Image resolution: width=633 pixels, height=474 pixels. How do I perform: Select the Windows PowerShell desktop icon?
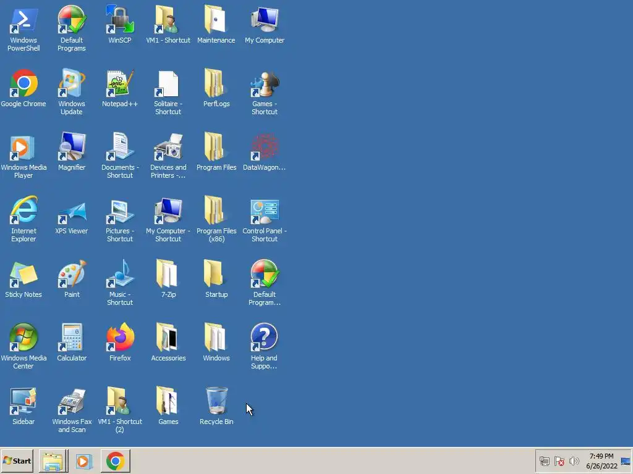(23, 20)
